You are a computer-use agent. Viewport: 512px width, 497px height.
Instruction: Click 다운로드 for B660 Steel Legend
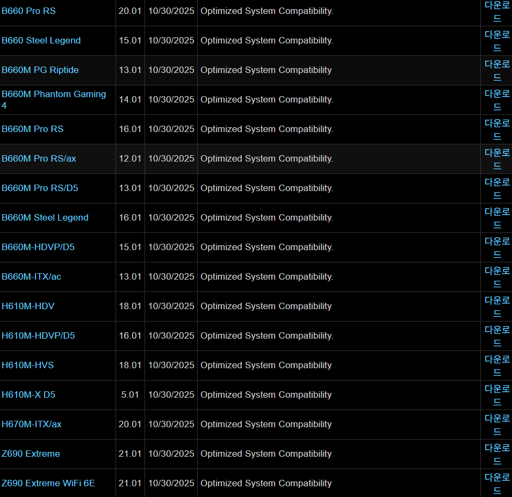tap(497, 41)
